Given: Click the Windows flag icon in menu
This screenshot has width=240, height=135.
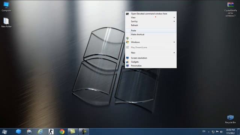Looking at the screenshot, I should click(x=127, y=42).
